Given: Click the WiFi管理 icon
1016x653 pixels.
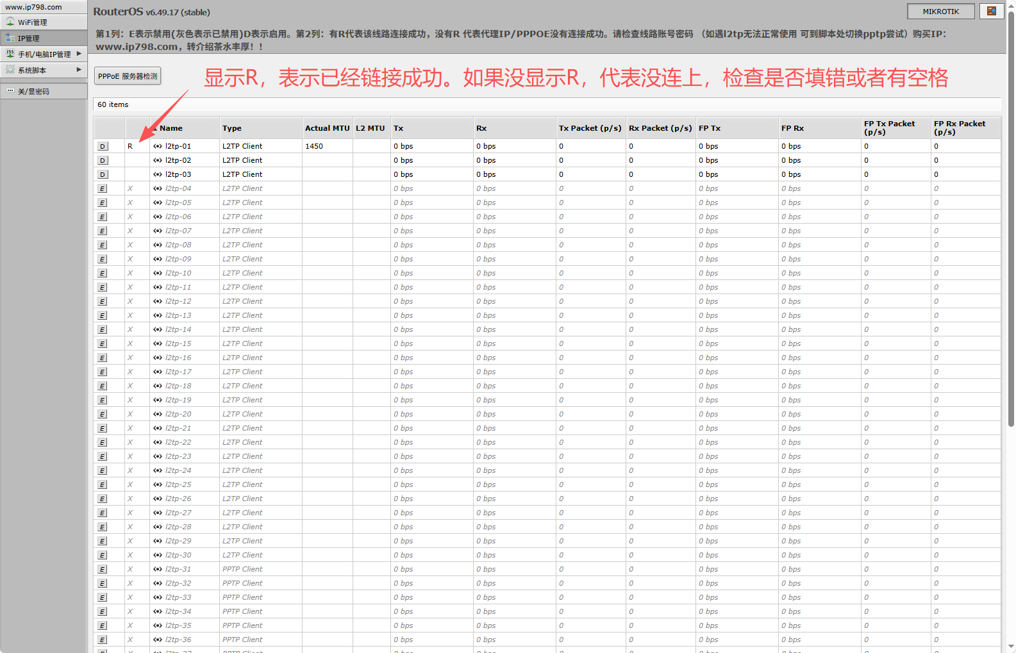Looking at the screenshot, I should [x=10, y=22].
